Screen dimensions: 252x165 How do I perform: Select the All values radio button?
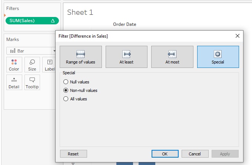coord(66,99)
